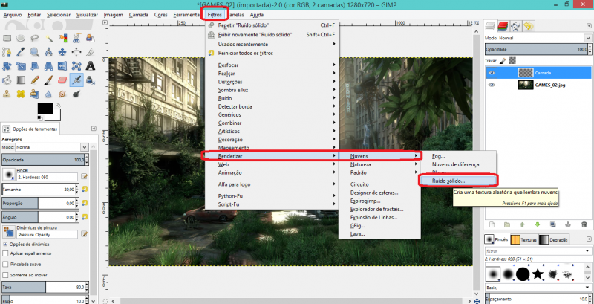The image size is (594, 304).
Task: Pick the Rectangle Select tool
Action: [x=7, y=38]
